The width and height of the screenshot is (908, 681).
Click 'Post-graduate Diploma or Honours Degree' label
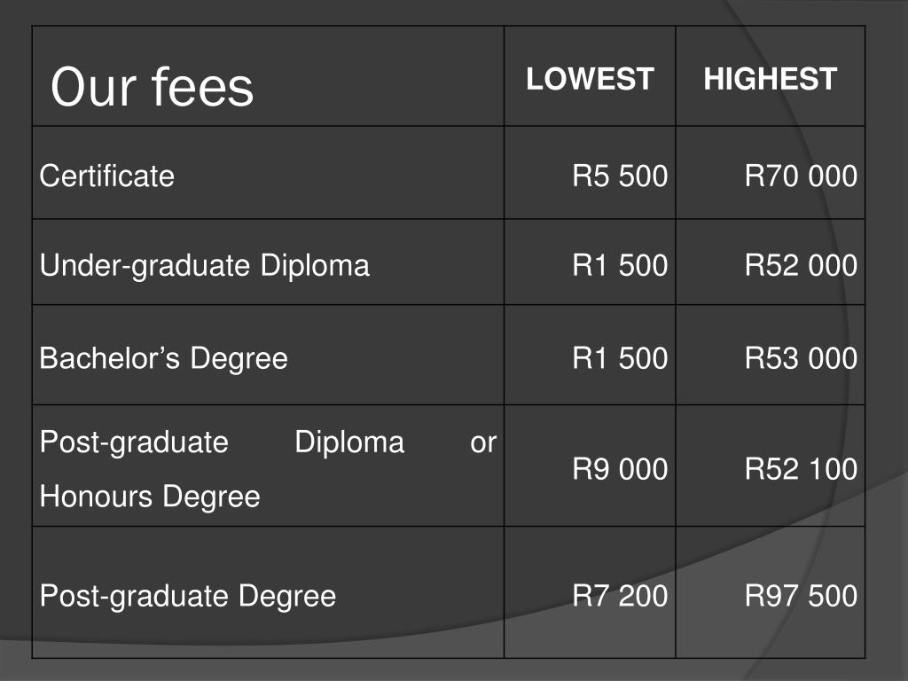268,470
